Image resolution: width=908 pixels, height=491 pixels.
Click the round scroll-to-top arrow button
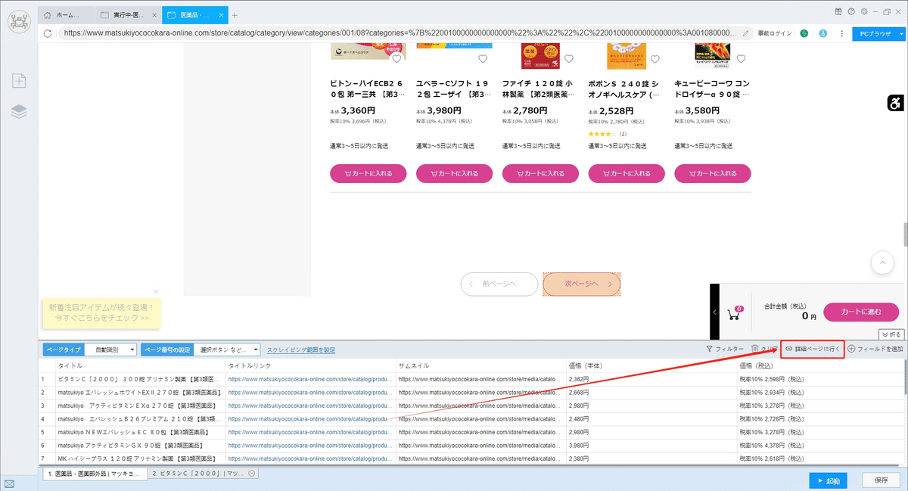coord(882,263)
